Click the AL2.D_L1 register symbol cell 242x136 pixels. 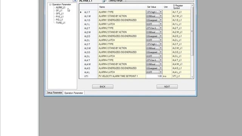[x=181, y=36]
